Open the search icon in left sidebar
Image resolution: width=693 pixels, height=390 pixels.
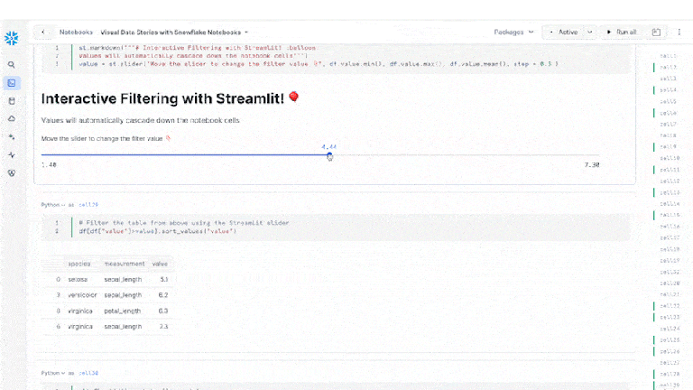(12, 65)
